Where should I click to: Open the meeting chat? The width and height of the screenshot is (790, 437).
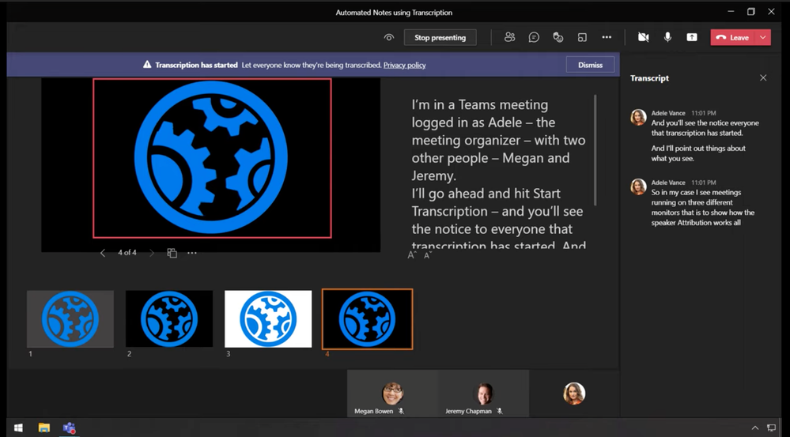pos(534,37)
